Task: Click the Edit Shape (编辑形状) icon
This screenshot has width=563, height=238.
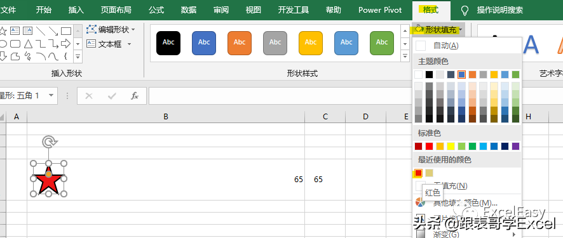Action: [92, 29]
